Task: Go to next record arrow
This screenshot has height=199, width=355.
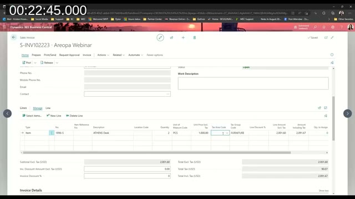Action: tap(348, 113)
